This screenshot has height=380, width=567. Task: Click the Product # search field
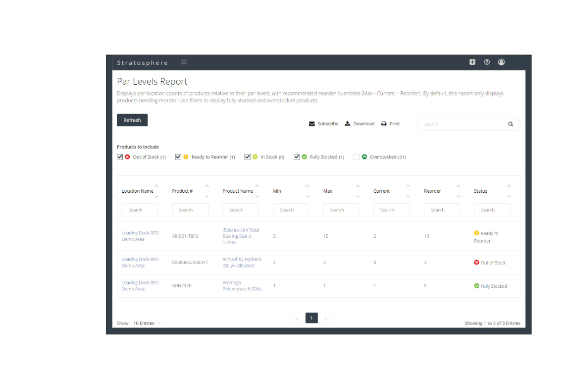(190, 210)
